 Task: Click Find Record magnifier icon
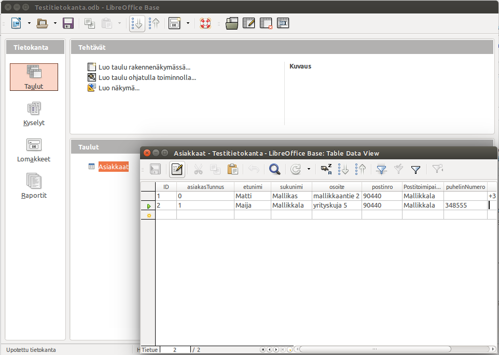point(274,169)
